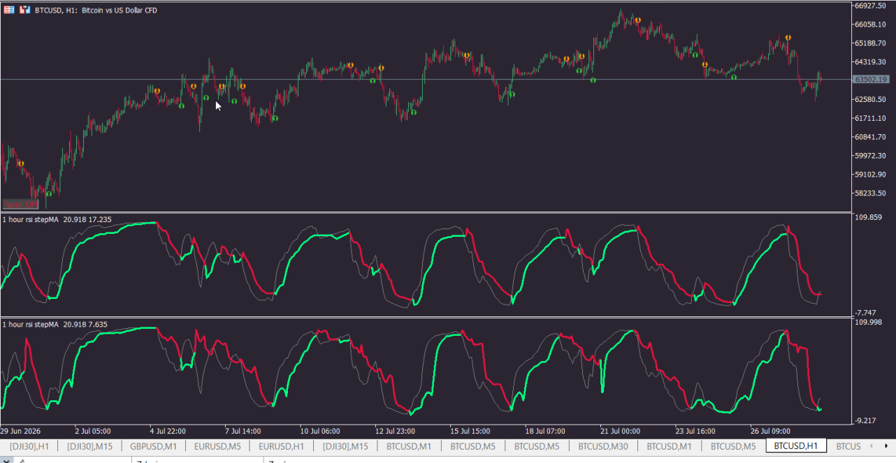
Task: Click the 66927.50 price scale value
Action: point(870,6)
